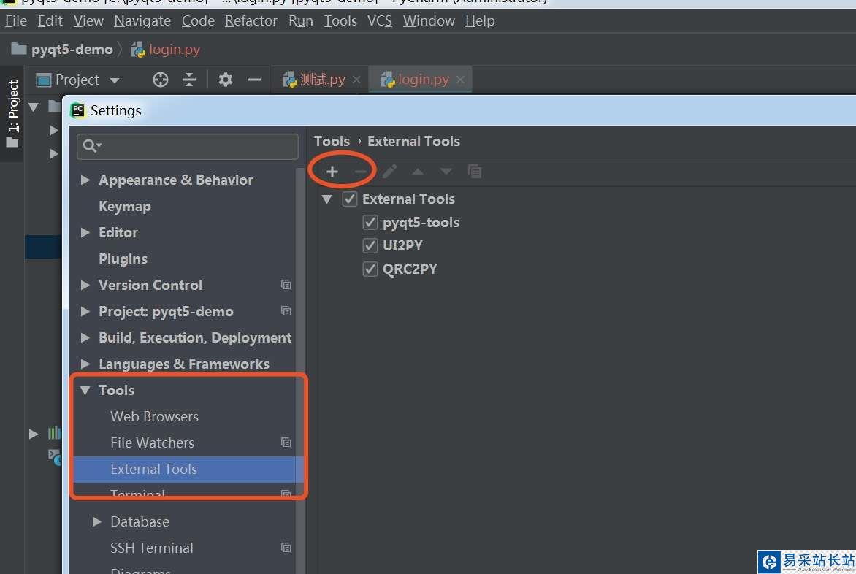Click the remove tool minus icon
Viewport: 856px width, 574px height.
[360, 172]
